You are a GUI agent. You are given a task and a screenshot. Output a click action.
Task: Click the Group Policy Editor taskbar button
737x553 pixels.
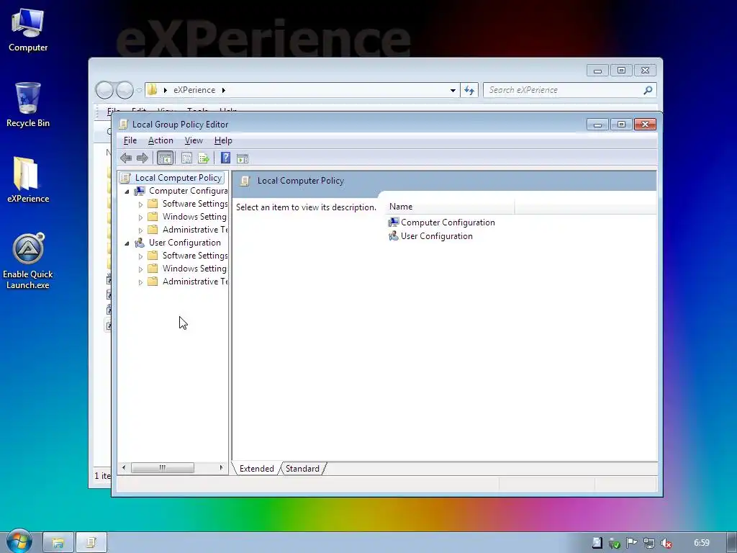pyautogui.click(x=91, y=543)
